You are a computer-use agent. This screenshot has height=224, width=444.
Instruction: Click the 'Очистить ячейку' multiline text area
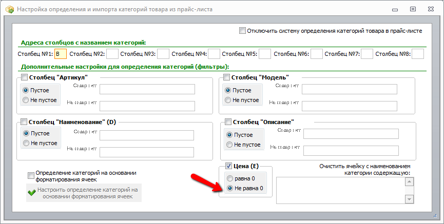pyautogui.click(x=341, y=190)
